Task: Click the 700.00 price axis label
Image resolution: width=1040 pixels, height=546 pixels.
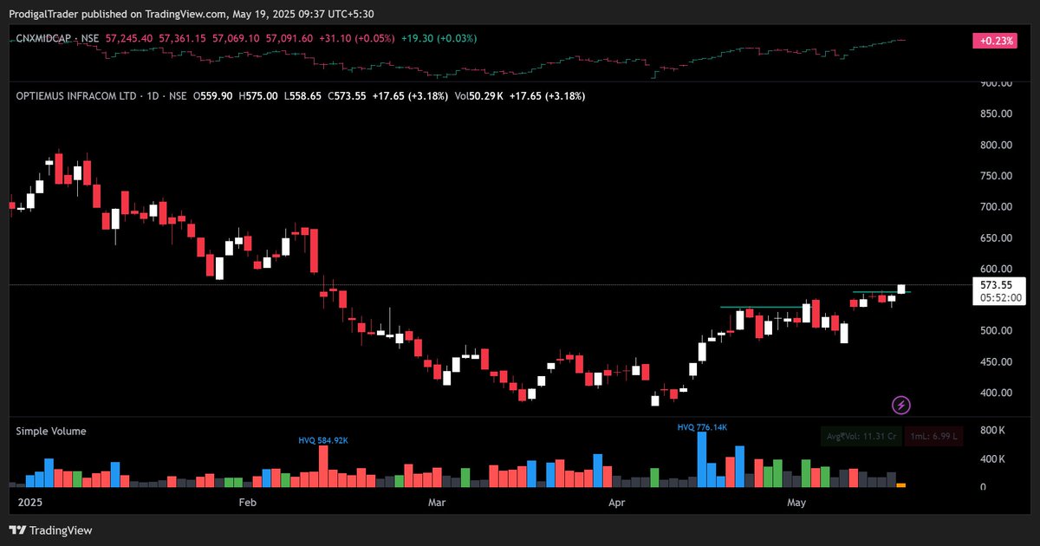Action: coord(996,207)
